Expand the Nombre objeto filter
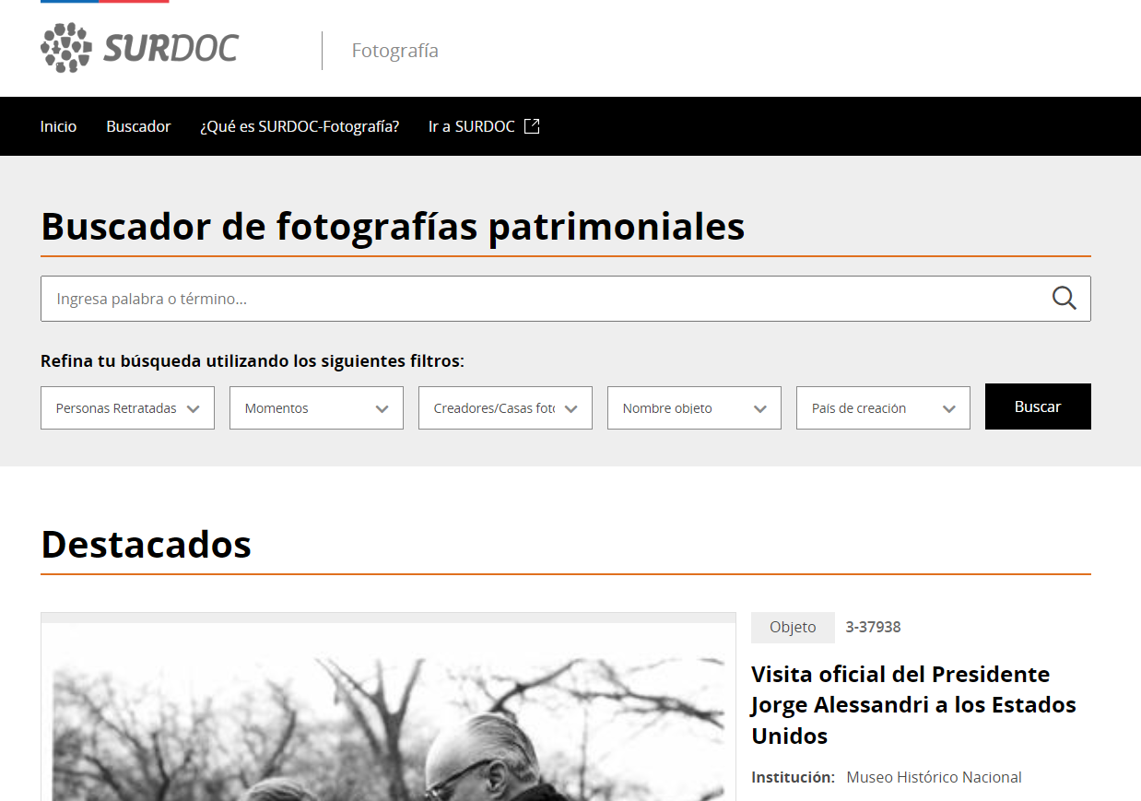This screenshot has height=801, width=1141. 694,407
